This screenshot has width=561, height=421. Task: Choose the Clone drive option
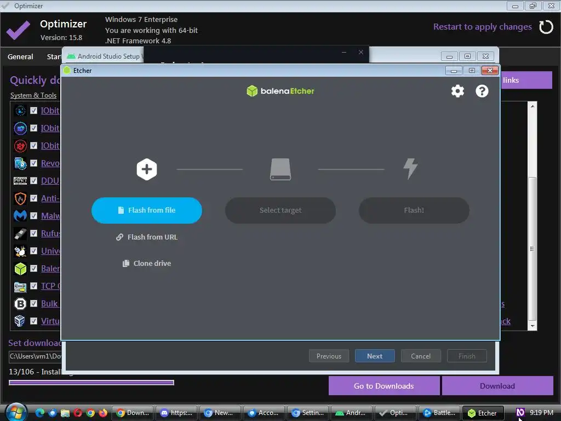point(147,264)
